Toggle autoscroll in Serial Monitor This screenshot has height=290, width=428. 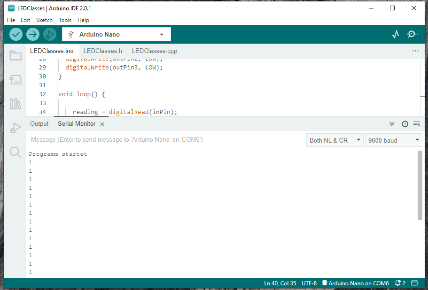click(x=392, y=124)
